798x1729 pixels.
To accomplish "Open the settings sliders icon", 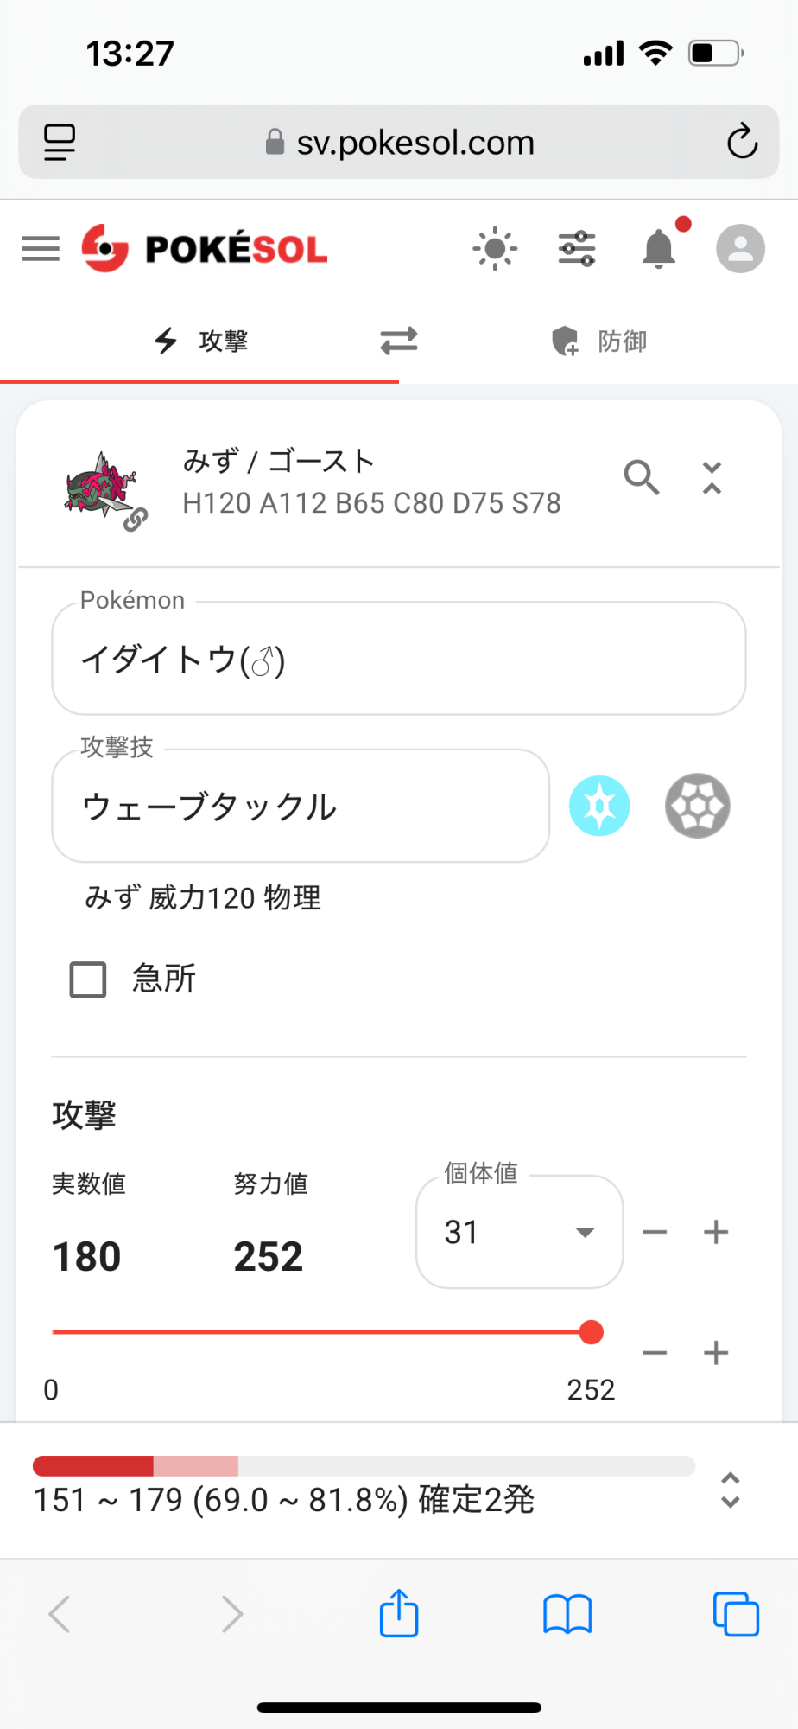I will pos(577,249).
